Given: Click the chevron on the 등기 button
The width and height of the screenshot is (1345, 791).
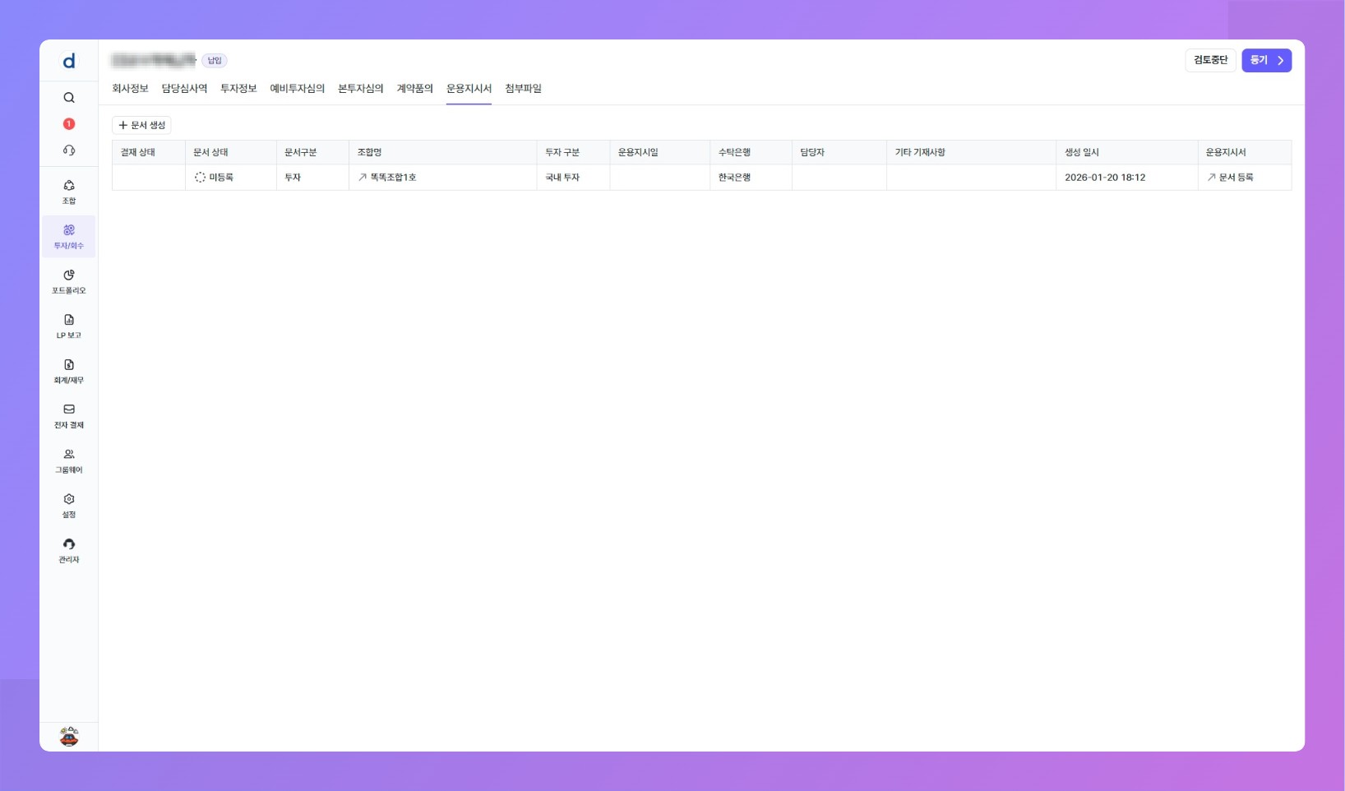Looking at the screenshot, I should [x=1280, y=61].
